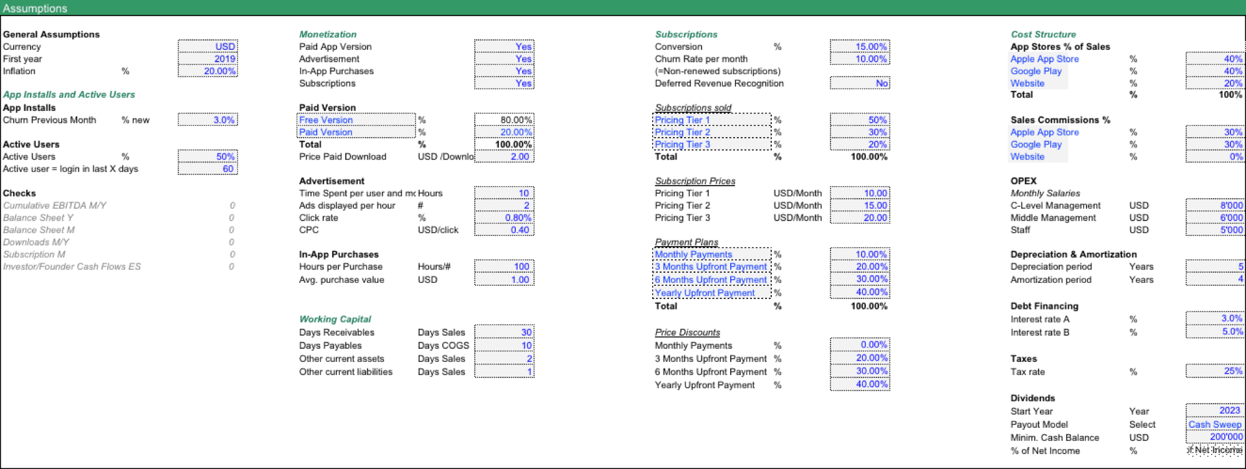Click Avg. purchase value cell 1.00
1246x469 pixels.
point(504,280)
